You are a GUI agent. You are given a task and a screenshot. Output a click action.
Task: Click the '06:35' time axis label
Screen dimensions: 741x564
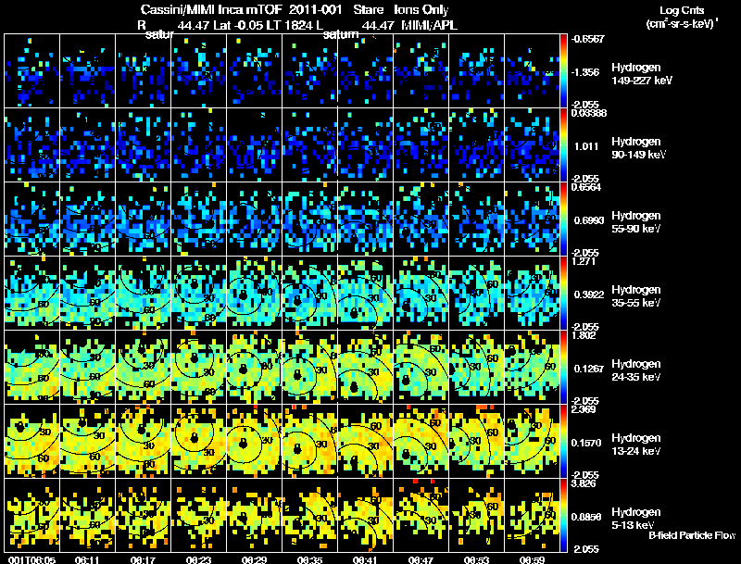pyautogui.click(x=309, y=559)
